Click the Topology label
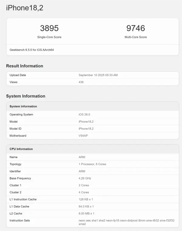182x231 pixels. pos(15,164)
